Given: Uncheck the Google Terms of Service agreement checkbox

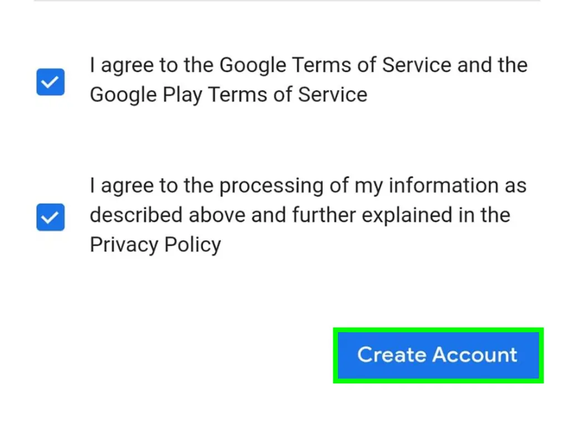Looking at the screenshot, I should [x=50, y=82].
